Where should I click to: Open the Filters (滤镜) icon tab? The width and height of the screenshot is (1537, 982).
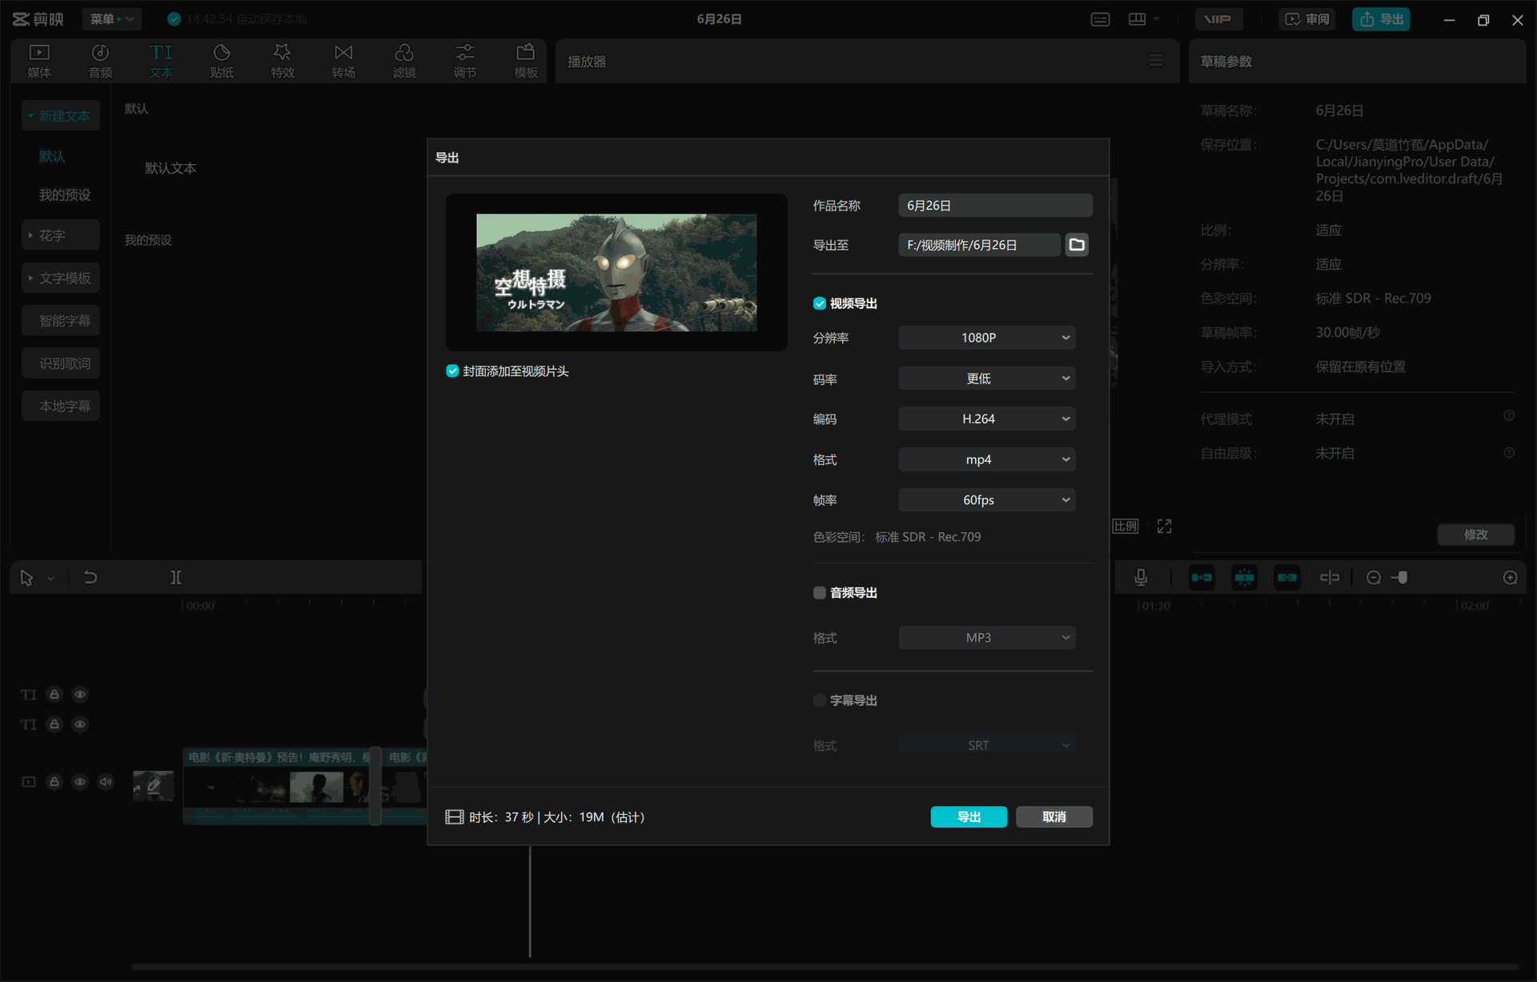click(x=404, y=61)
